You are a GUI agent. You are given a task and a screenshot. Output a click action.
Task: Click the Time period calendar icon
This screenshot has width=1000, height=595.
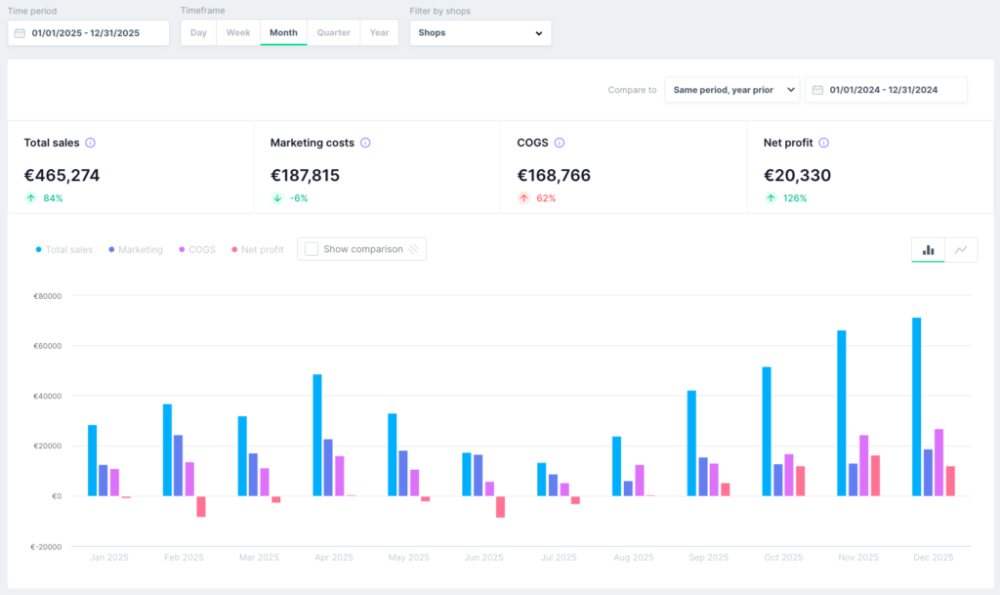pyautogui.click(x=20, y=33)
